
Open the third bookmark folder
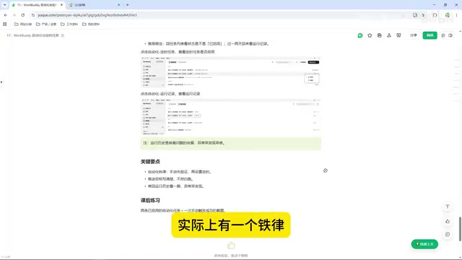click(69, 24)
